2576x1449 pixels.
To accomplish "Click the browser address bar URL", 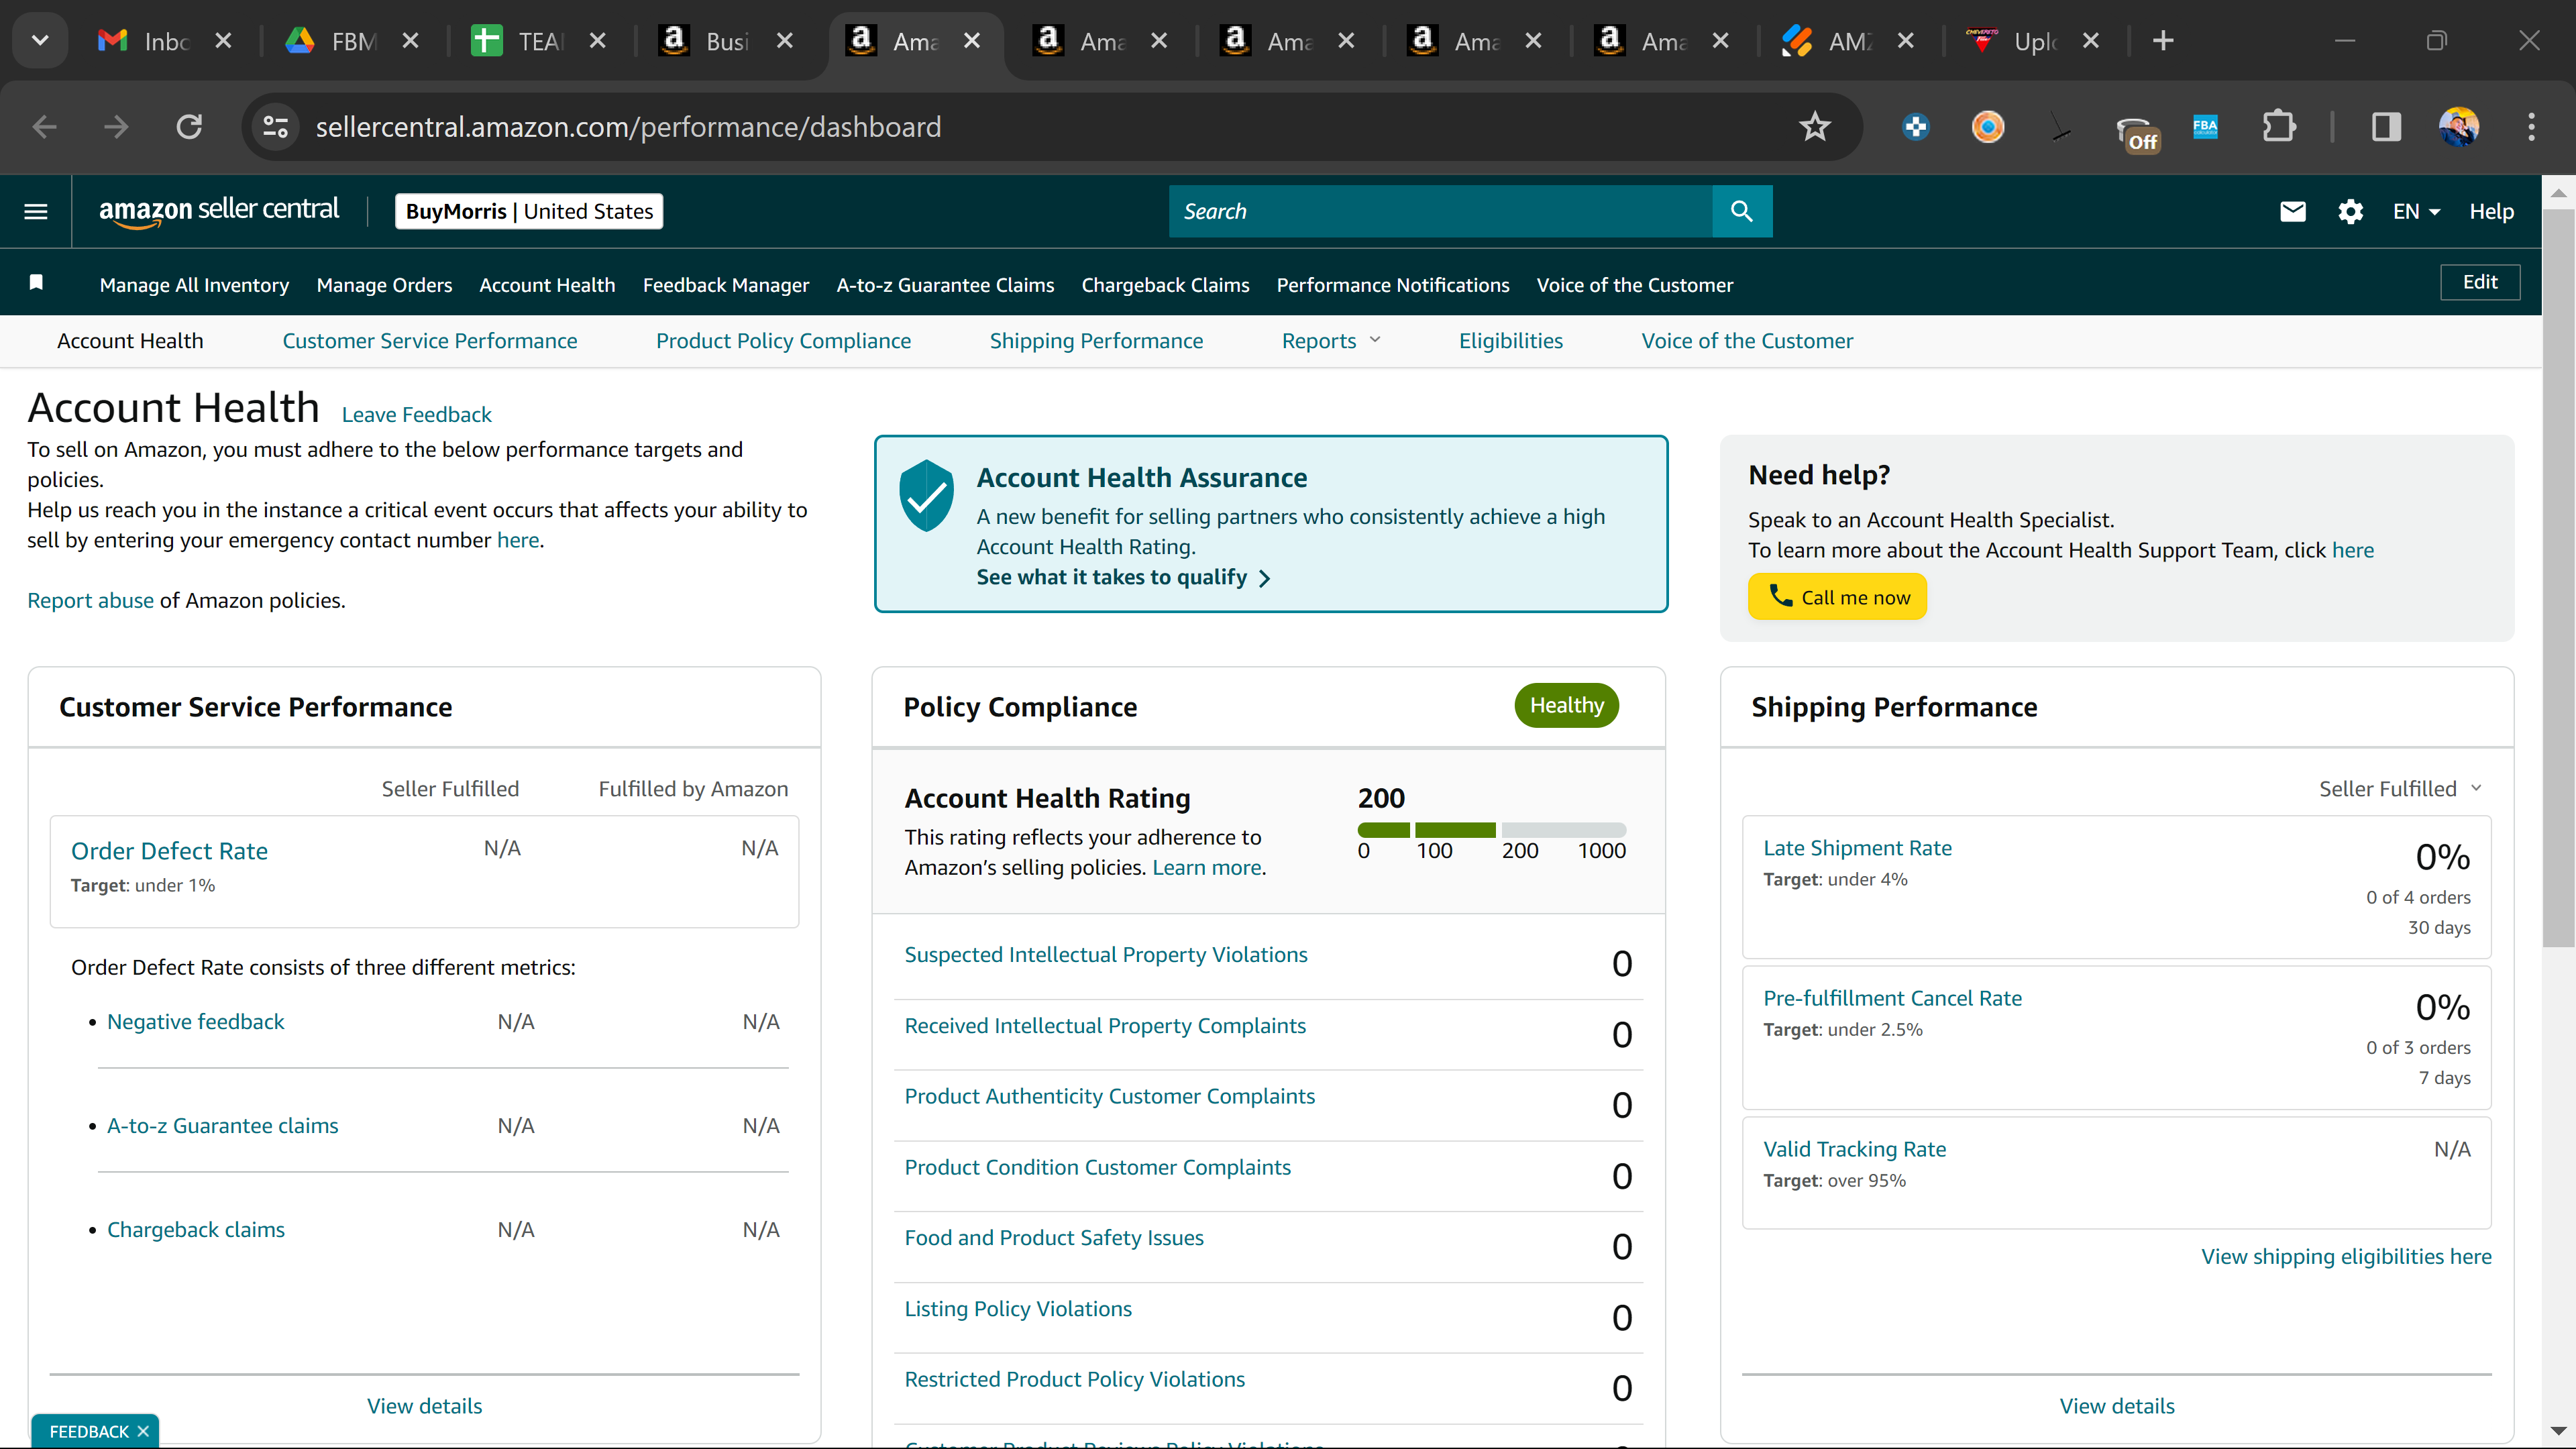I will (x=628, y=127).
